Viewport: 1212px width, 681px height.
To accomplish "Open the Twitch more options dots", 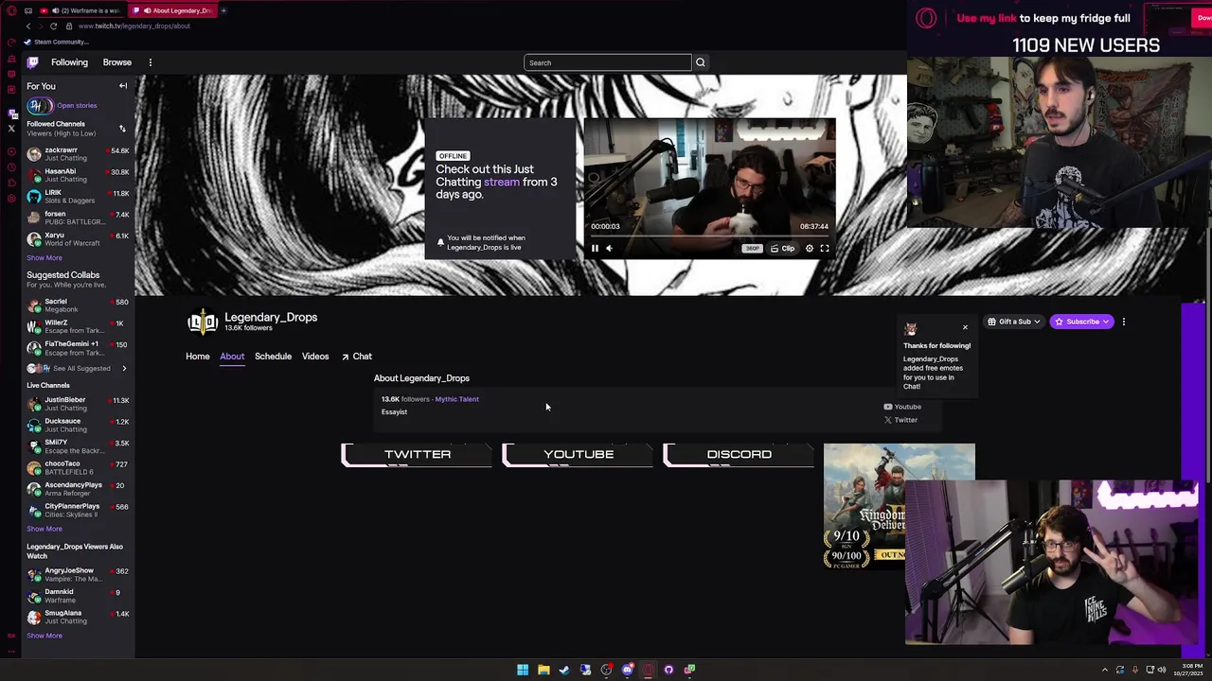I will (x=150, y=62).
